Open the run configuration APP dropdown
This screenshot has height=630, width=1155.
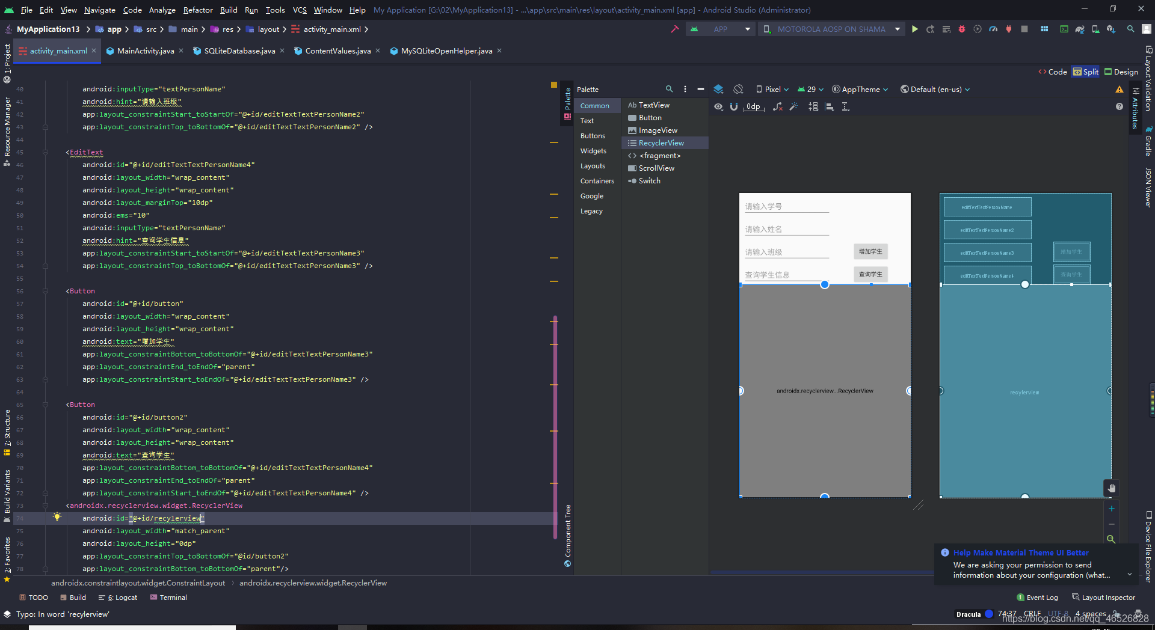(721, 29)
